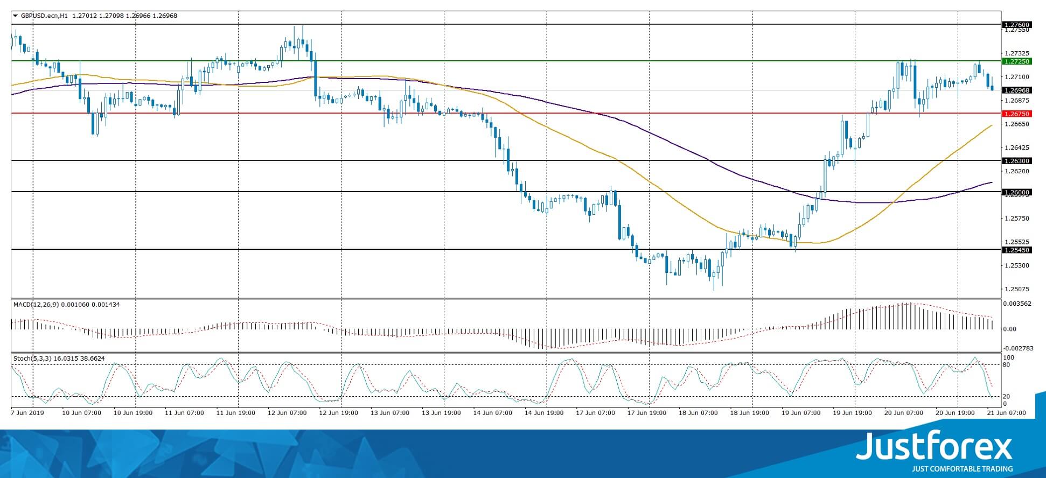Click the 18 Jun 19:00 time label
This screenshot has width=1046, height=478.
749,413
